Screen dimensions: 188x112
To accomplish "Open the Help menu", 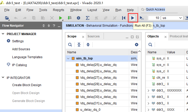I will pyautogui.click(x=130, y=10).
